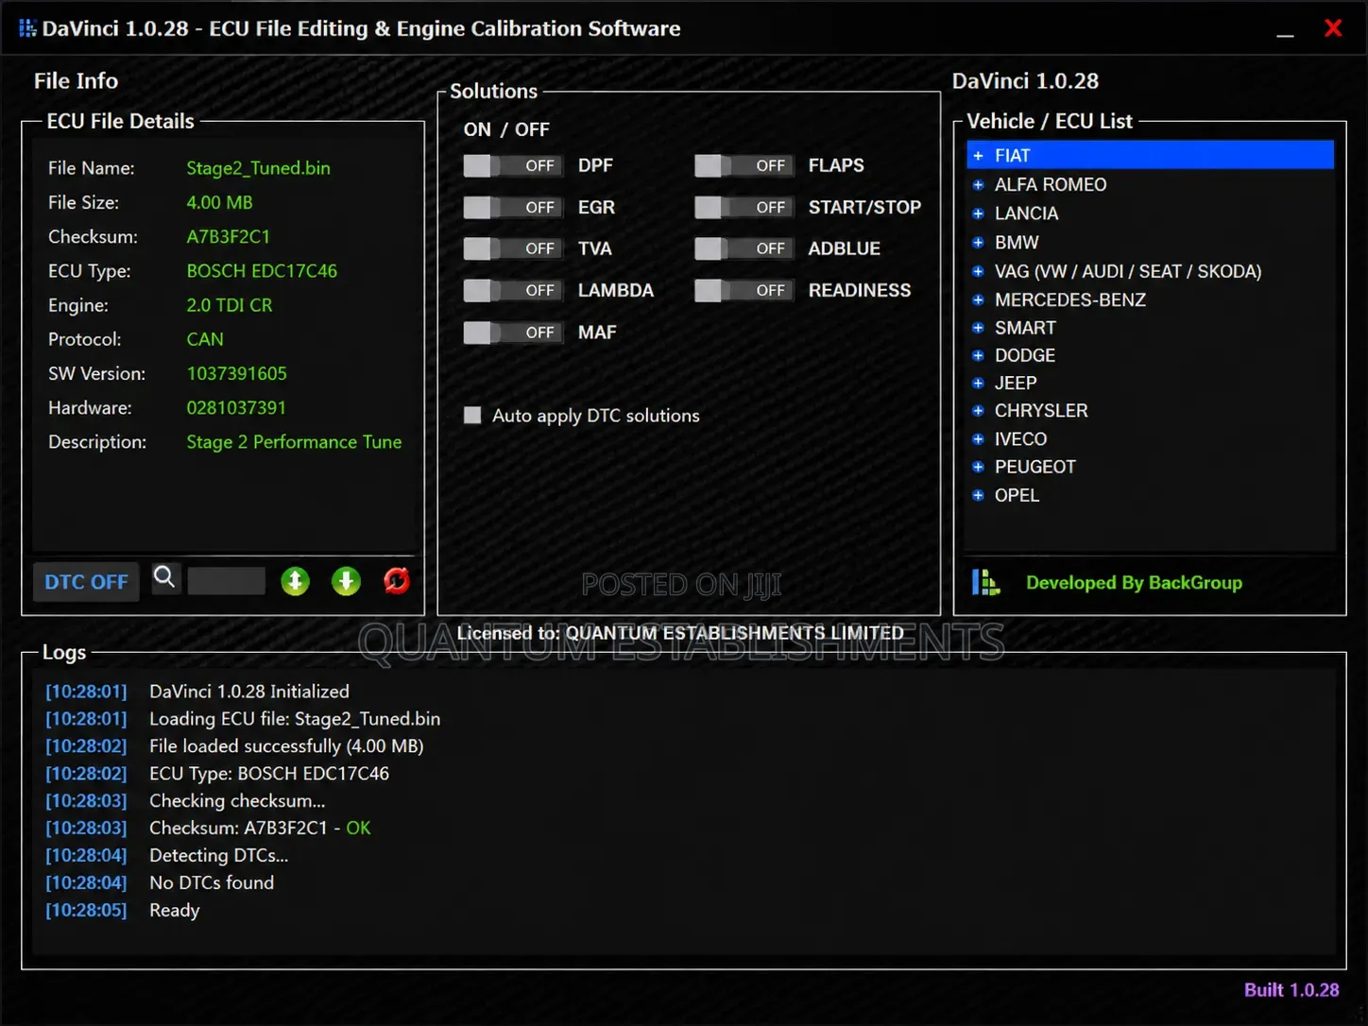Expand the VAG (VW / AUDI / SEAT / SKODA) node
Screen dimensions: 1368x1026
pyautogui.click(x=979, y=271)
